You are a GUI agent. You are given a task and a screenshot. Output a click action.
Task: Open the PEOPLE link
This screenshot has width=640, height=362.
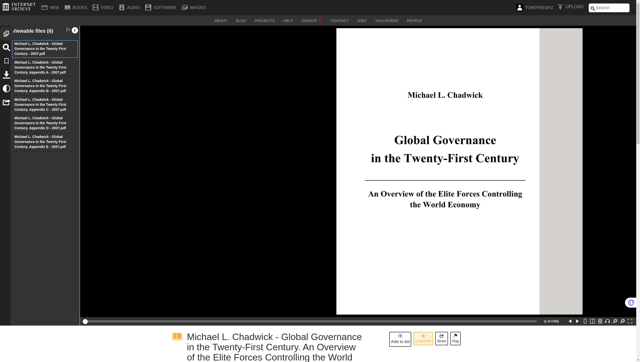pos(414,21)
